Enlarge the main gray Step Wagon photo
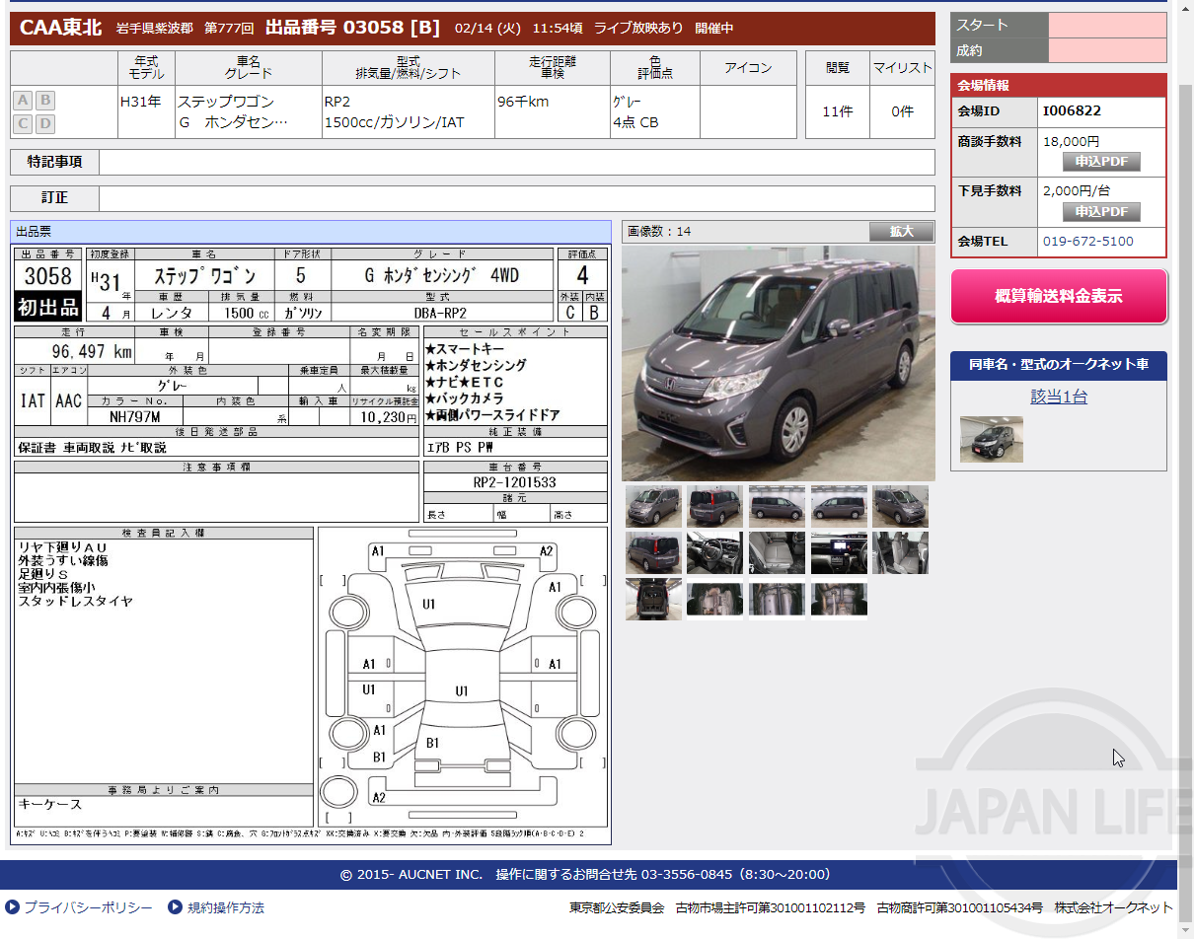The height and width of the screenshot is (939, 1194). click(778, 365)
